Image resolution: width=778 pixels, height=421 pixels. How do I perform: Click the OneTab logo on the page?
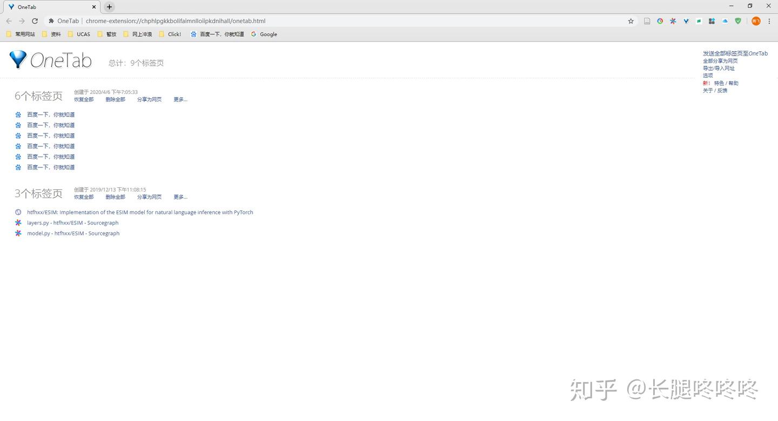[x=50, y=60]
